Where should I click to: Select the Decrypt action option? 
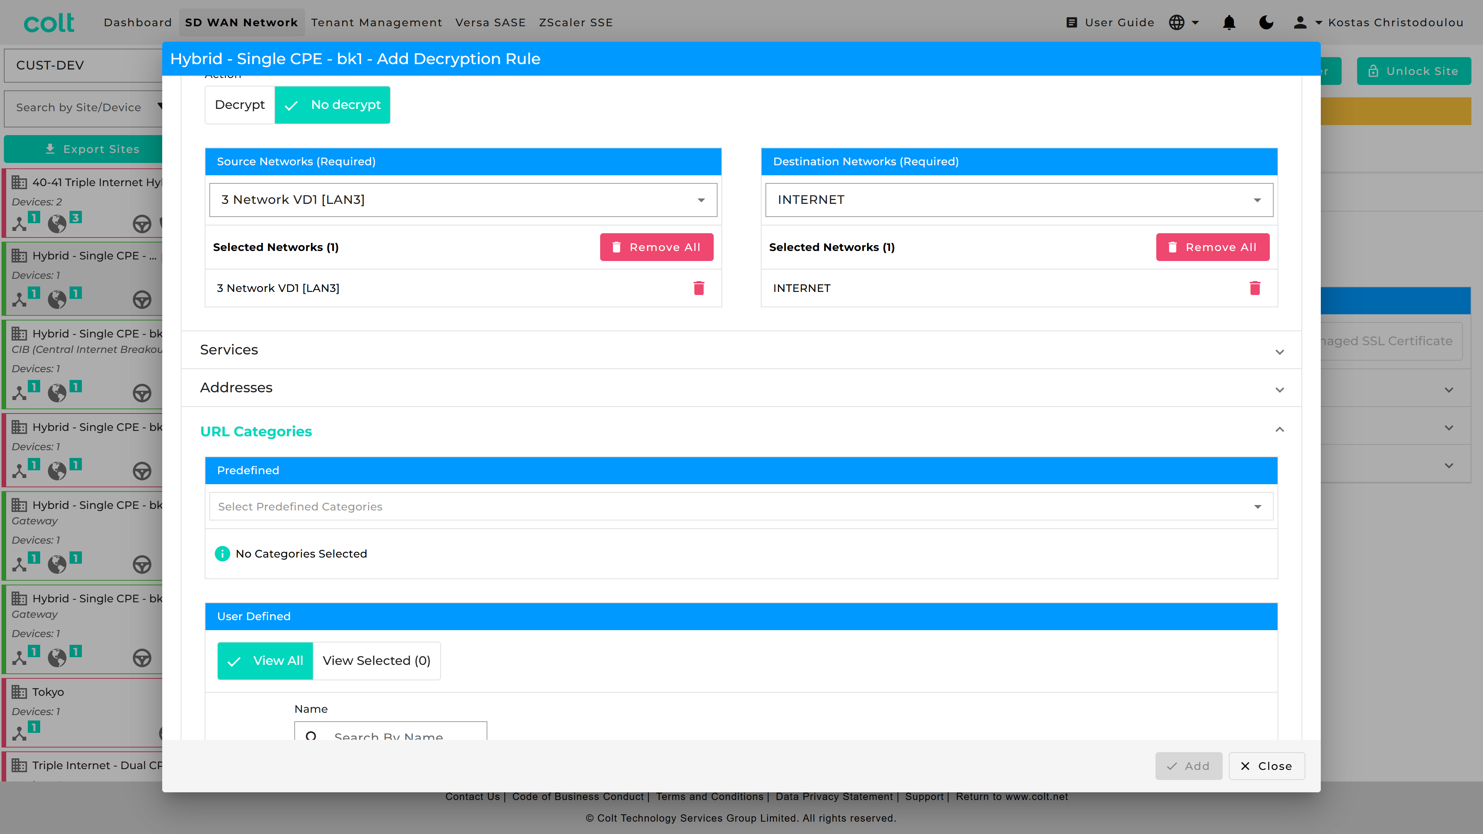coord(239,105)
